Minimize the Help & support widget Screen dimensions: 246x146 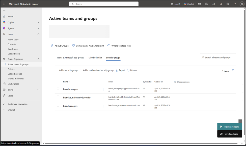coord(240,121)
